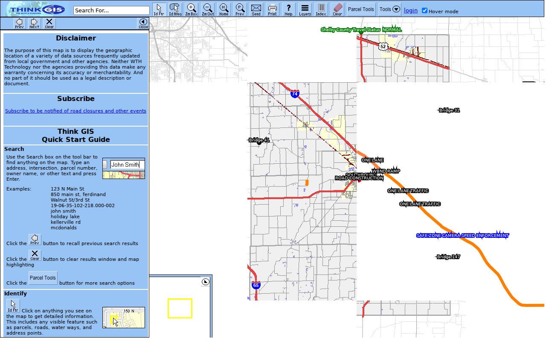Click the Zoom Out tool
Screen dimensions: 546x341
point(208,9)
